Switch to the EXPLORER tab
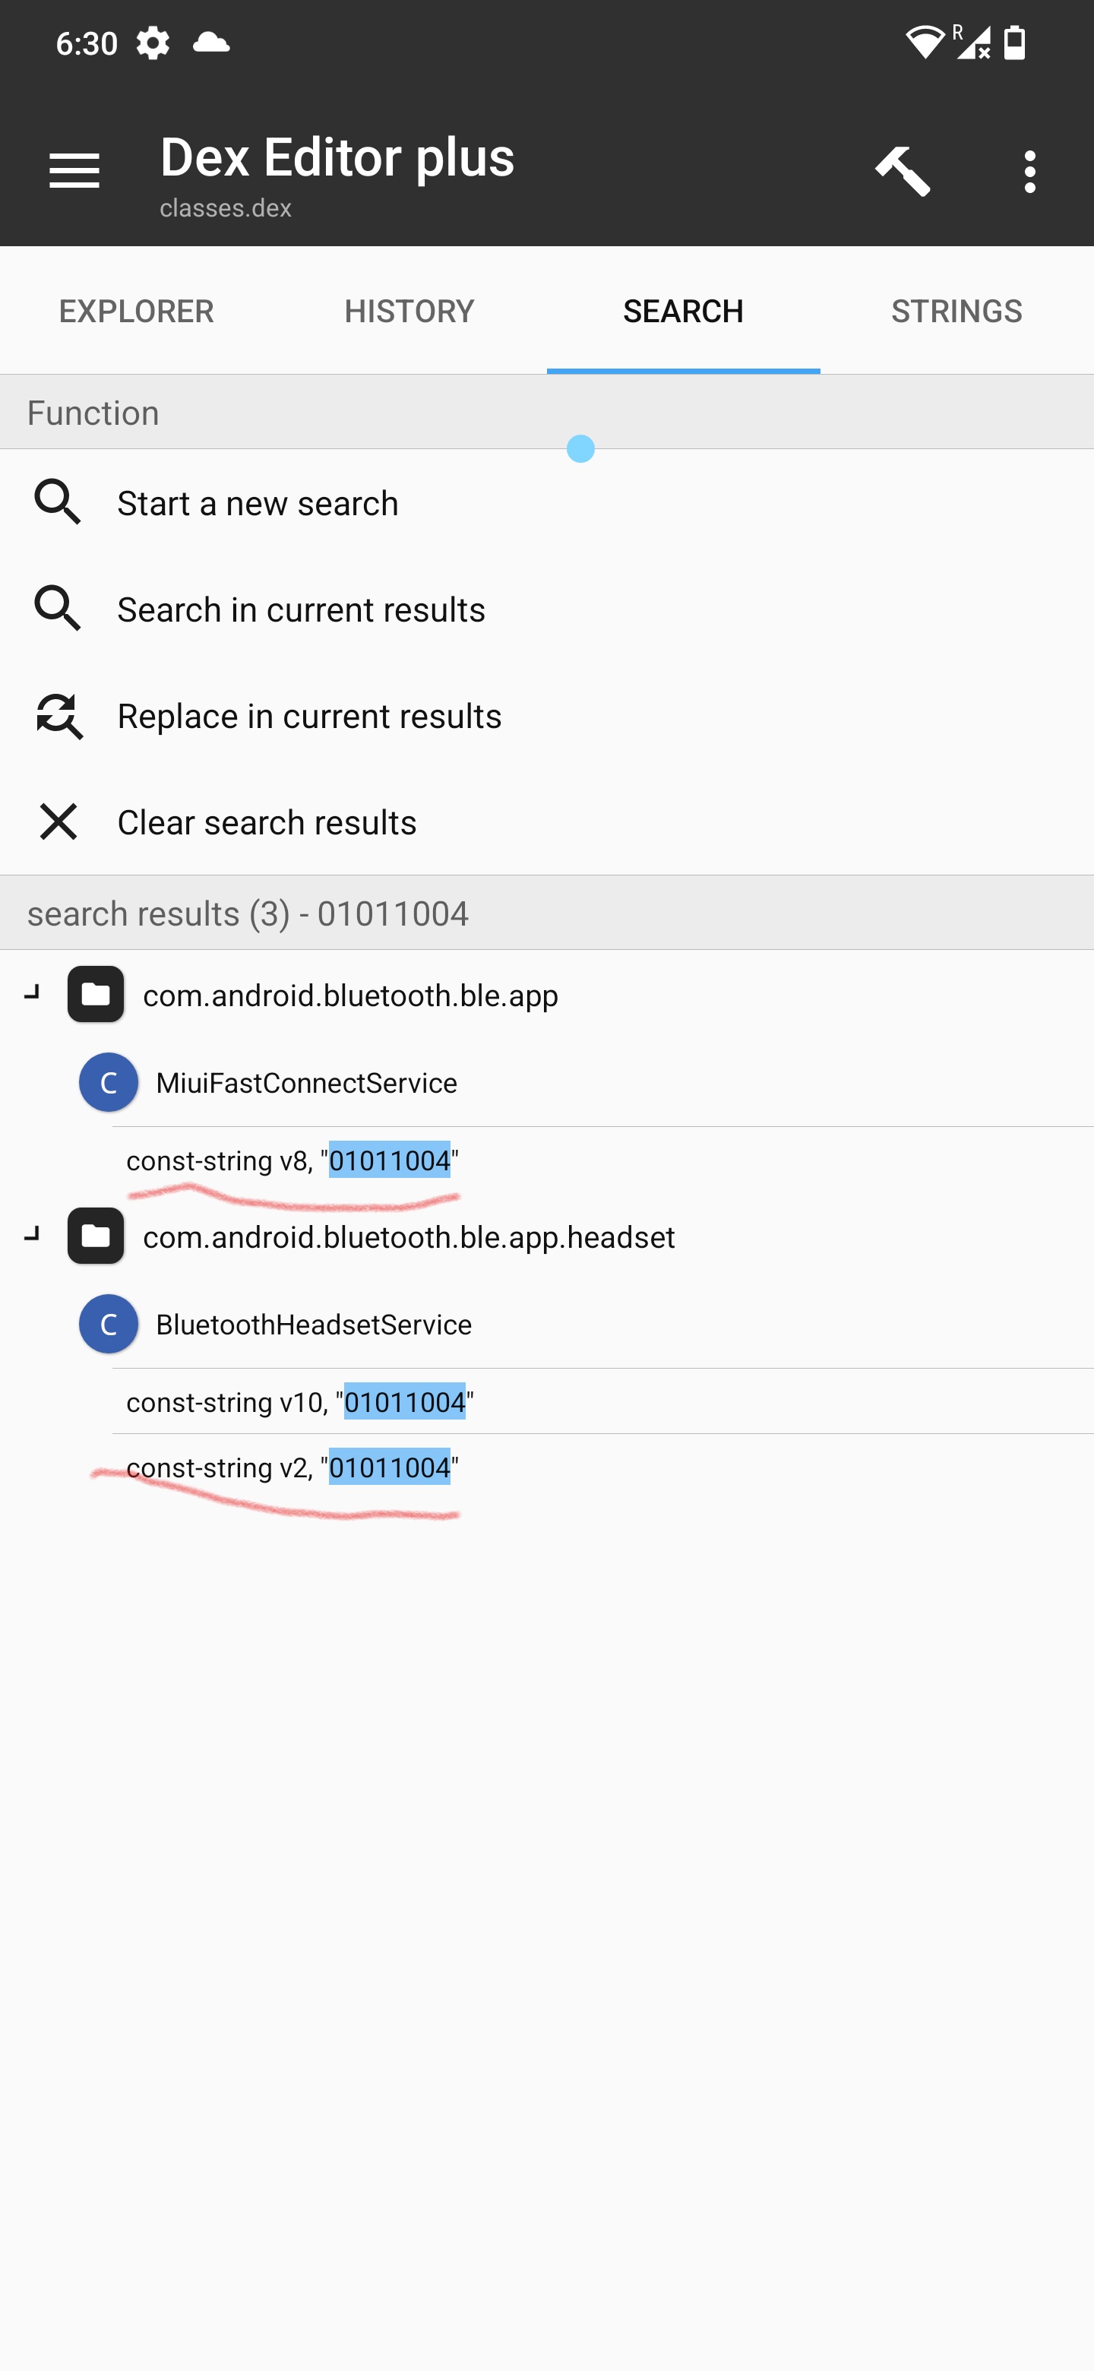The image size is (1094, 2371). coord(136,311)
